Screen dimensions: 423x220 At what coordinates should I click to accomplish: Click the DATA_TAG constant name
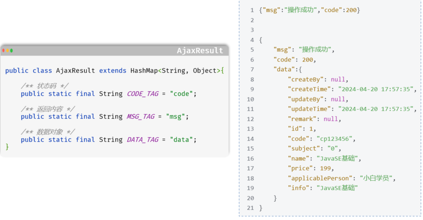pyautogui.click(x=142, y=140)
